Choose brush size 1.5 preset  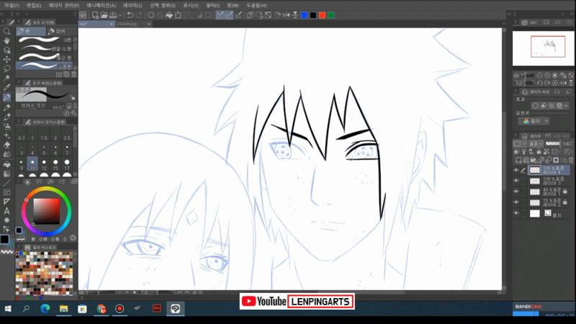tap(44, 135)
